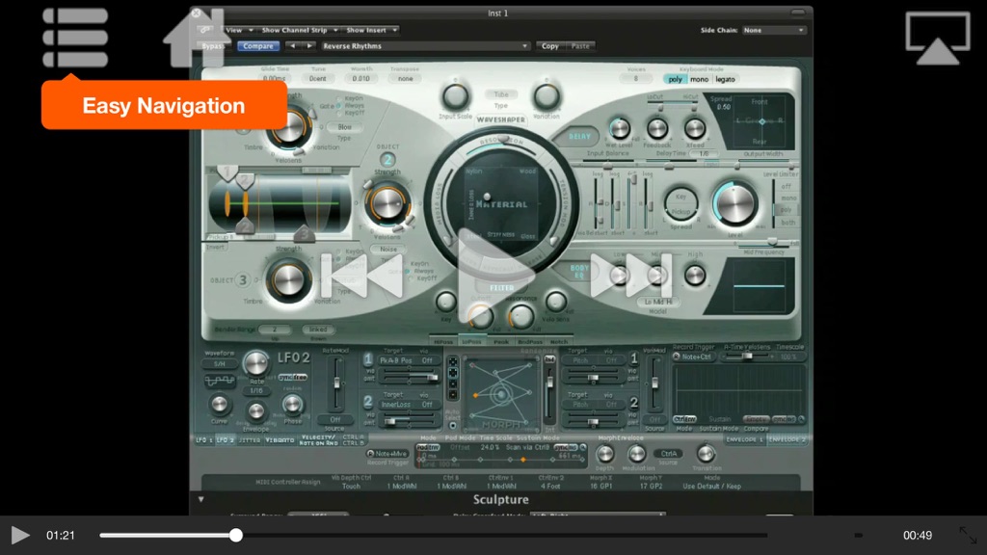
Task: Tap the home icon
Action: [195, 38]
